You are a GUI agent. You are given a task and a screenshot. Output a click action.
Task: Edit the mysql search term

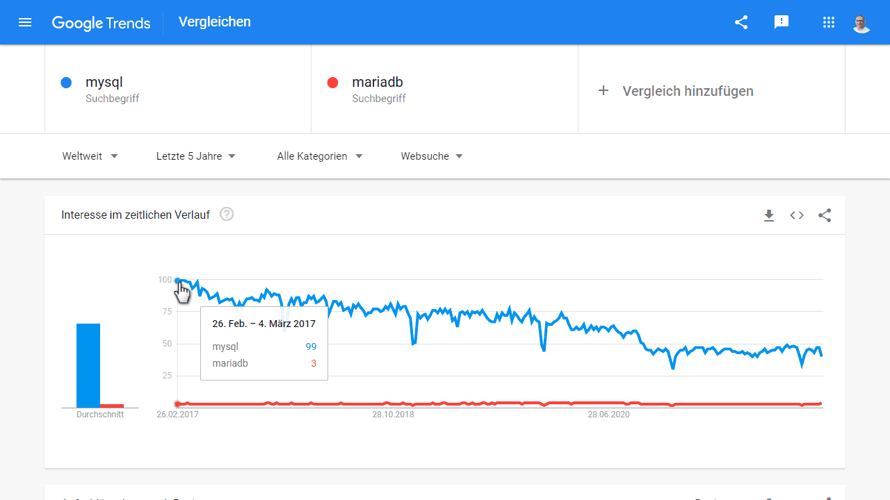[x=104, y=83]
